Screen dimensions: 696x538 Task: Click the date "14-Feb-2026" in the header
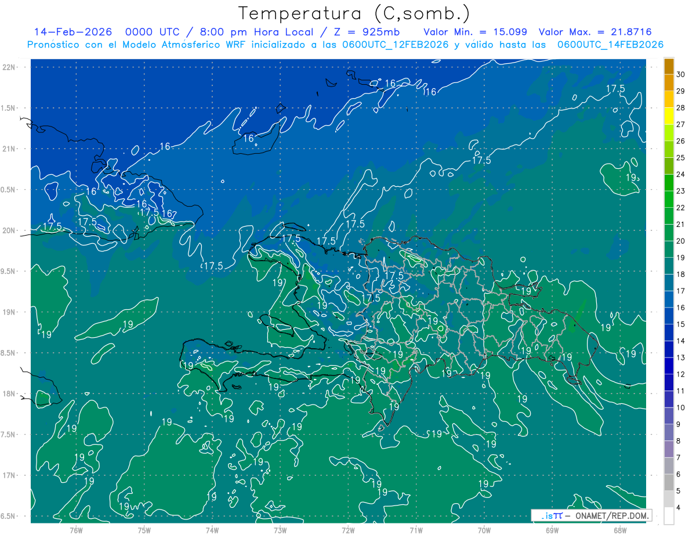tap(72, 32)
